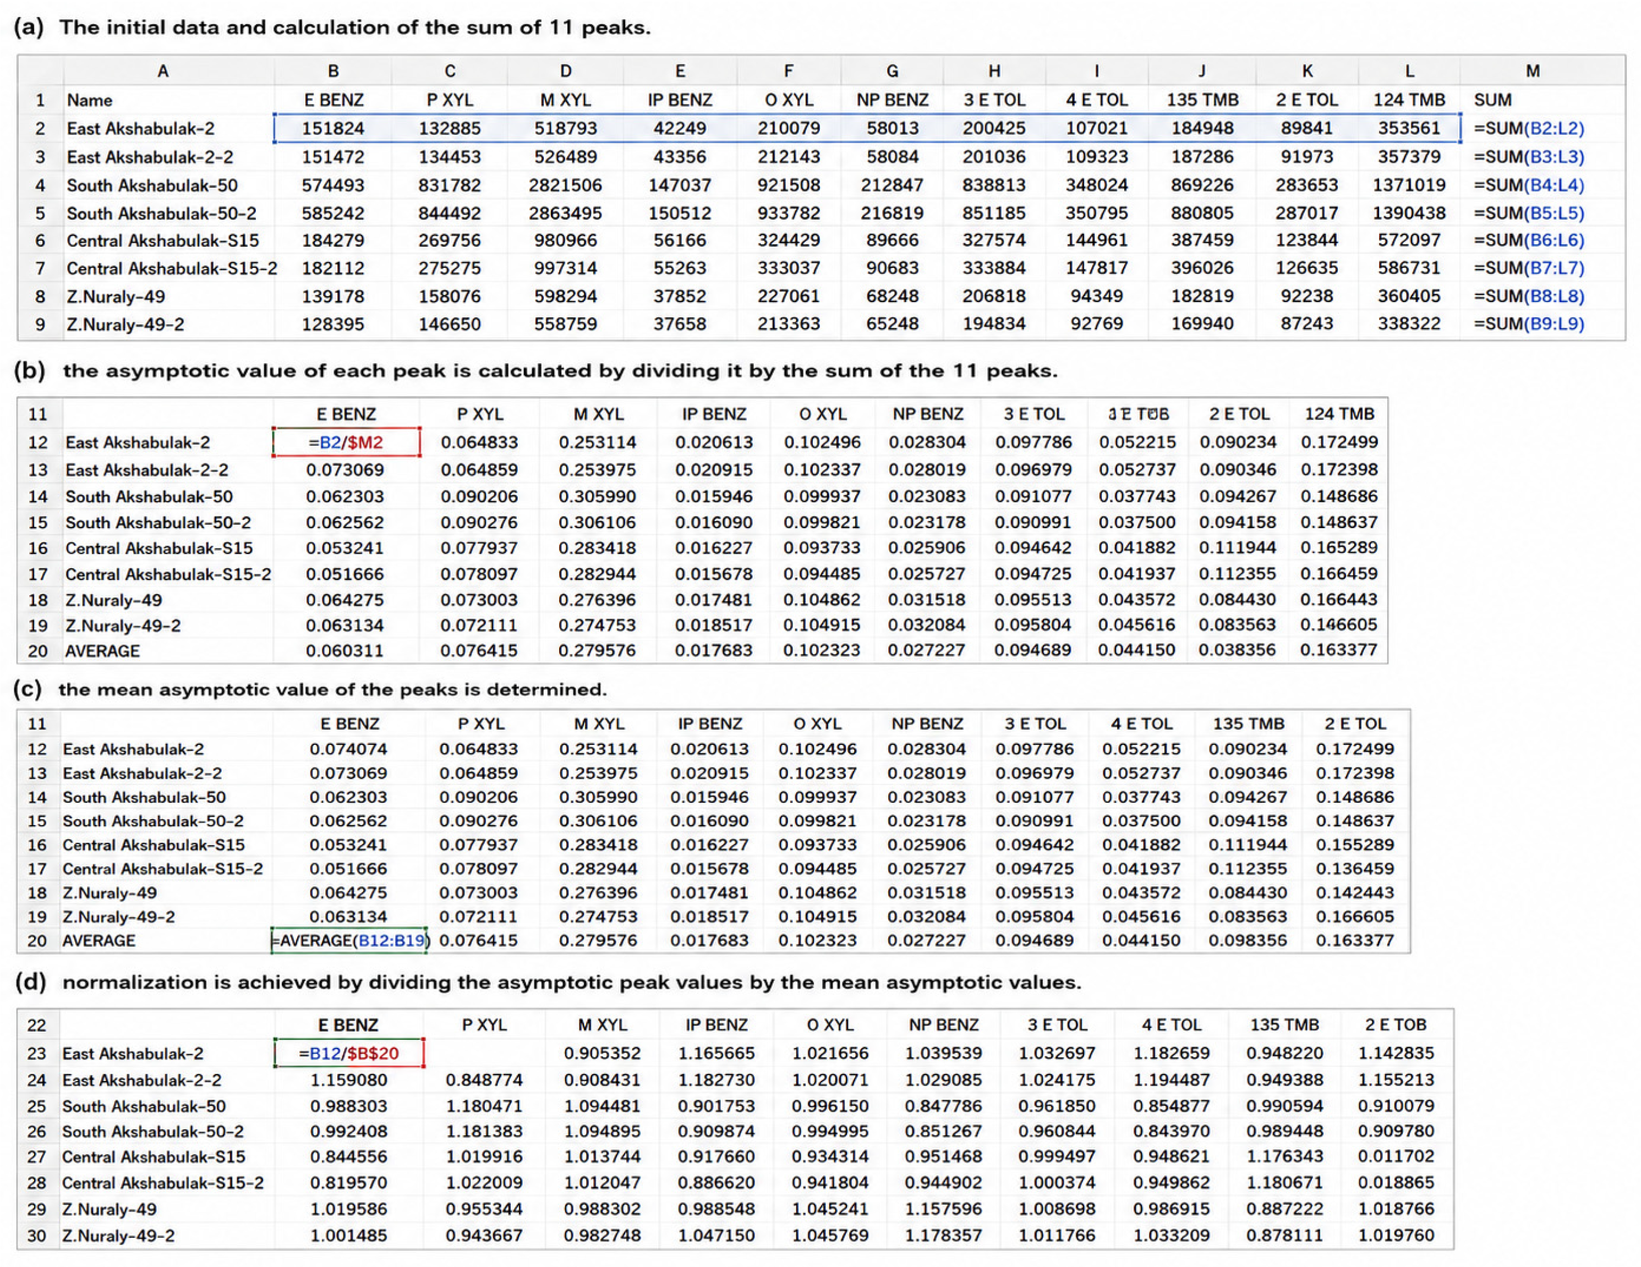Image resolution: width=1641 pixels, height=1267 pixels.
Task: Select the cell containing 90683
Action: [892, 268]
